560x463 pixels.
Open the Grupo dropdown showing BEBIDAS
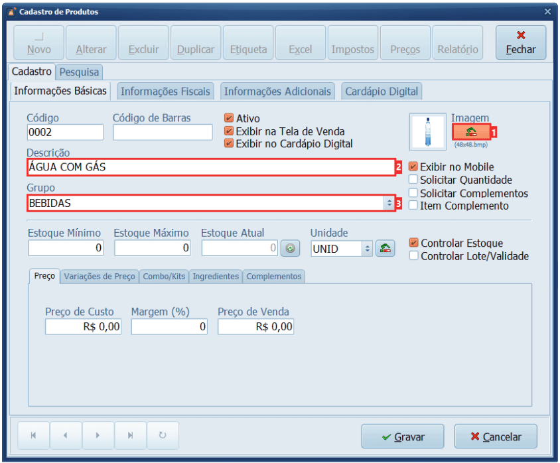pyautogui.click(x=389, y=204)
